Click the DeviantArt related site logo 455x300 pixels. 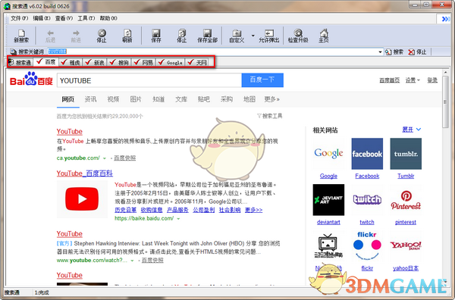[328, 200]
